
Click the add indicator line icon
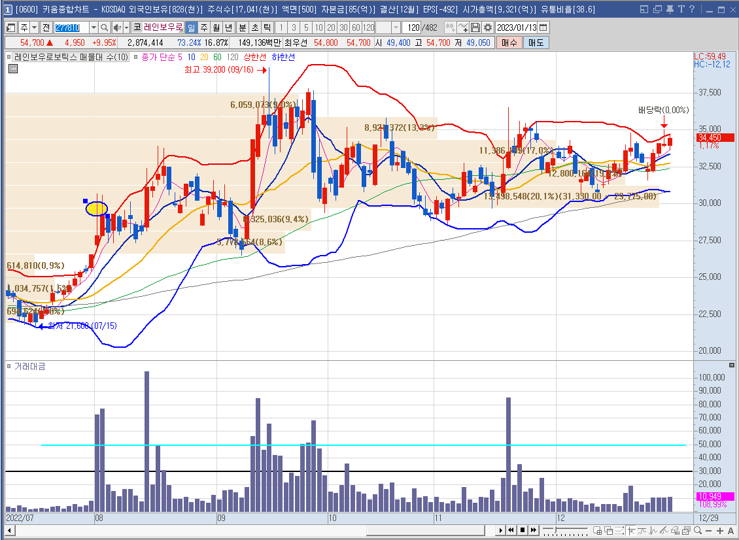point(463,28)
